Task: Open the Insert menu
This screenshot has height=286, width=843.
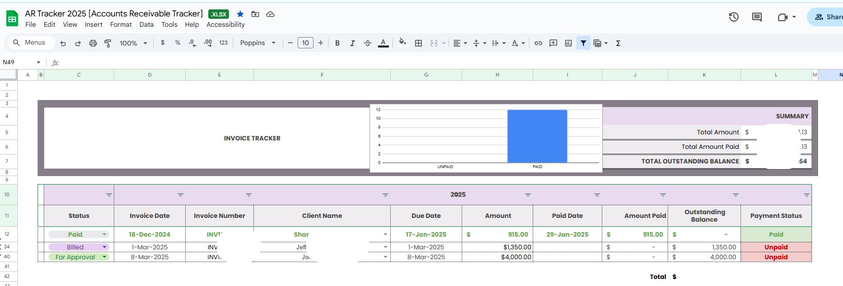Action: click(94, 24)
